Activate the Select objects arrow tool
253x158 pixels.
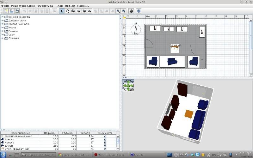(62, 11)
